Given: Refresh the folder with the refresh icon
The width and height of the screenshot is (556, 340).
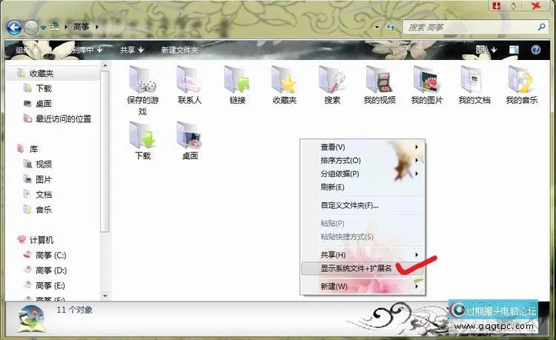Looking at the screenshot, I should coord(391,27).
